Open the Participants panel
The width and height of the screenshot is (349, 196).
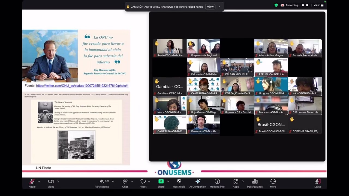102,182
